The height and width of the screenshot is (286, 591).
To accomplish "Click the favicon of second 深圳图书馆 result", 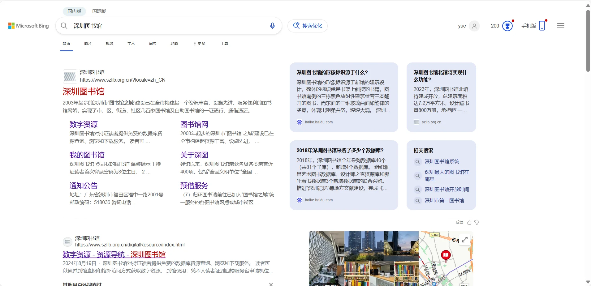I will 67,241.
